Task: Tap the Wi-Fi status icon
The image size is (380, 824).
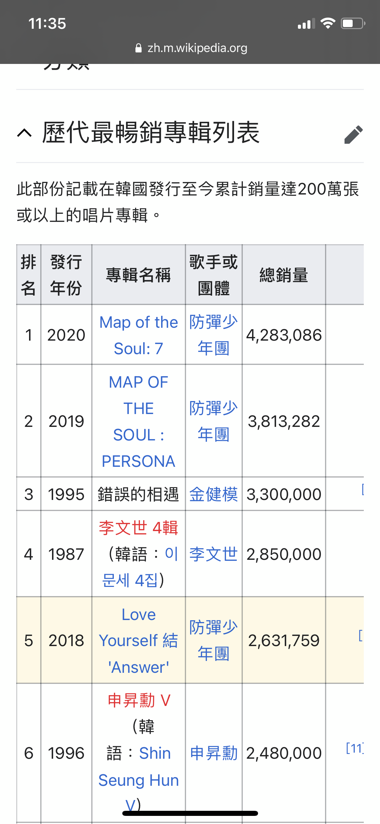Action: (328, 23)
